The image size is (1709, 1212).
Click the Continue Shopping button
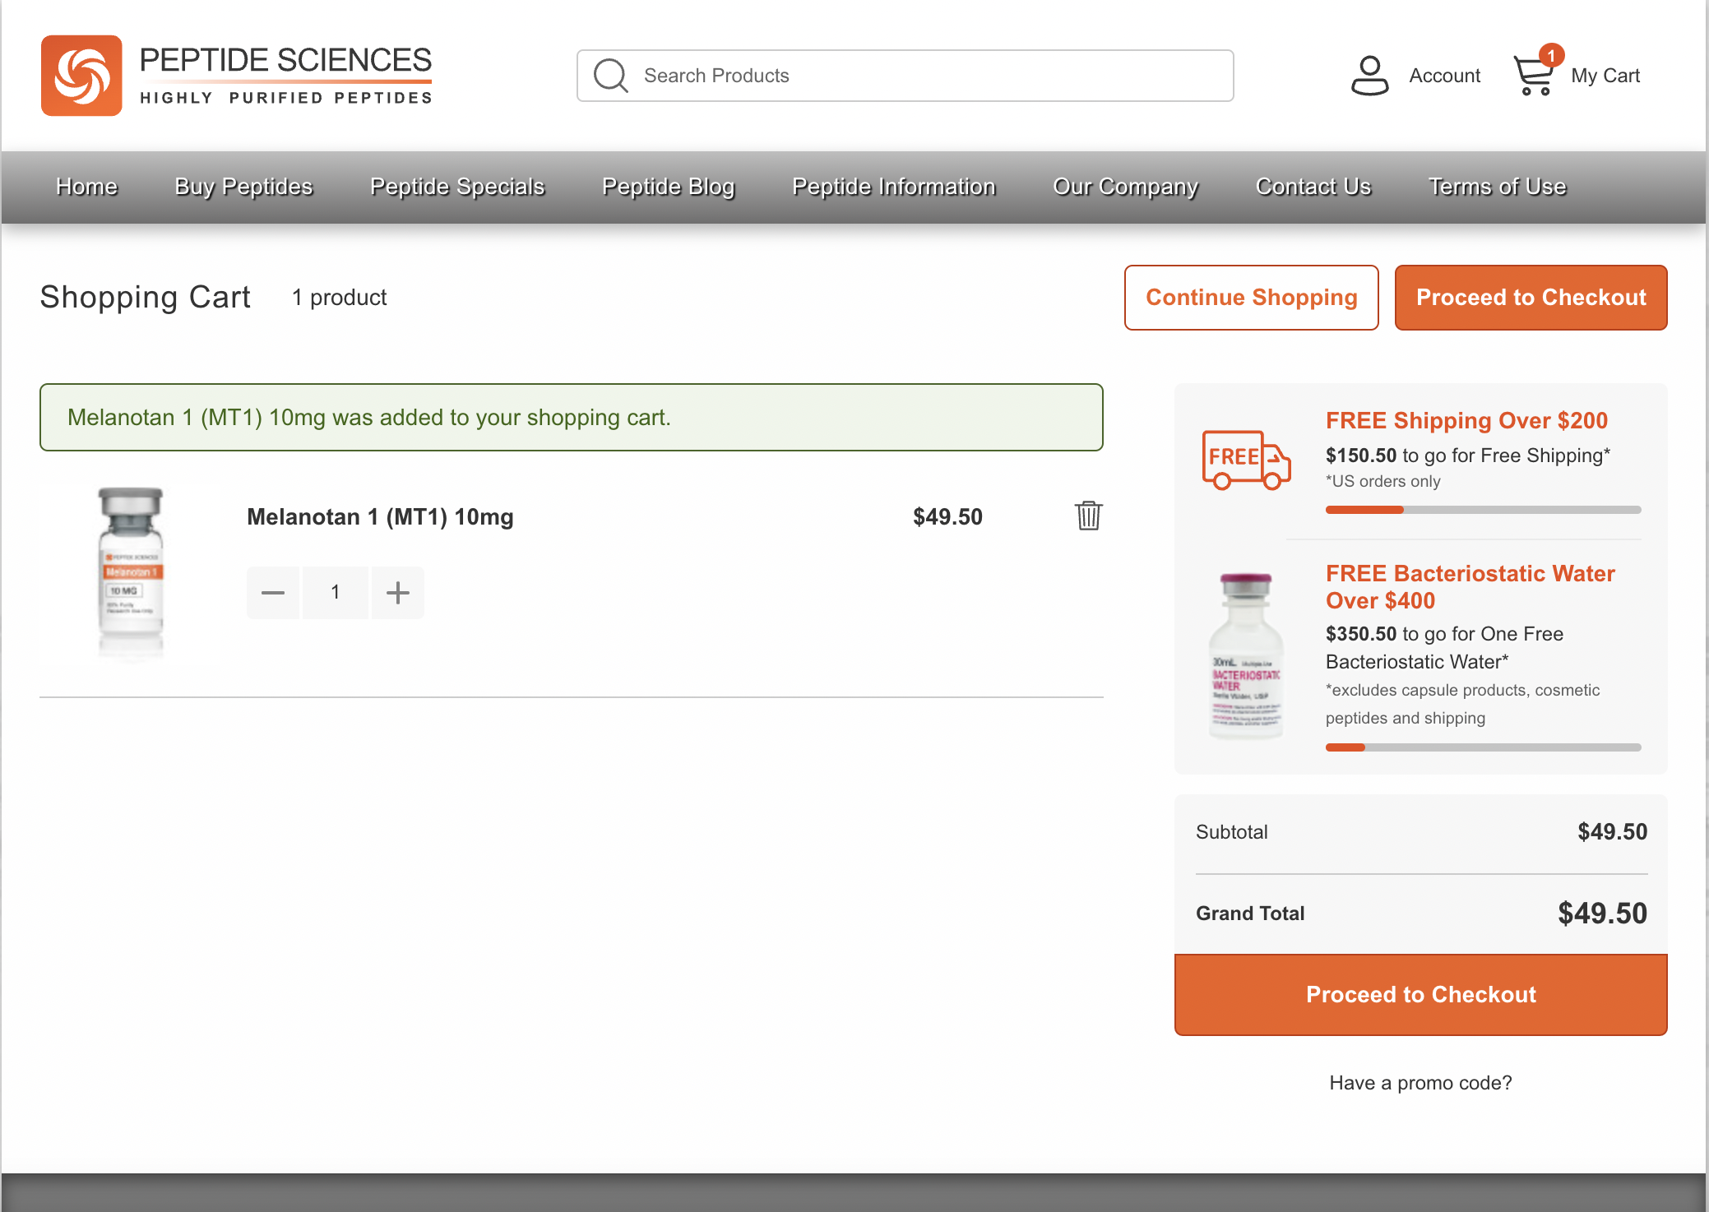pyautogui.click(x=1252, y=298)
